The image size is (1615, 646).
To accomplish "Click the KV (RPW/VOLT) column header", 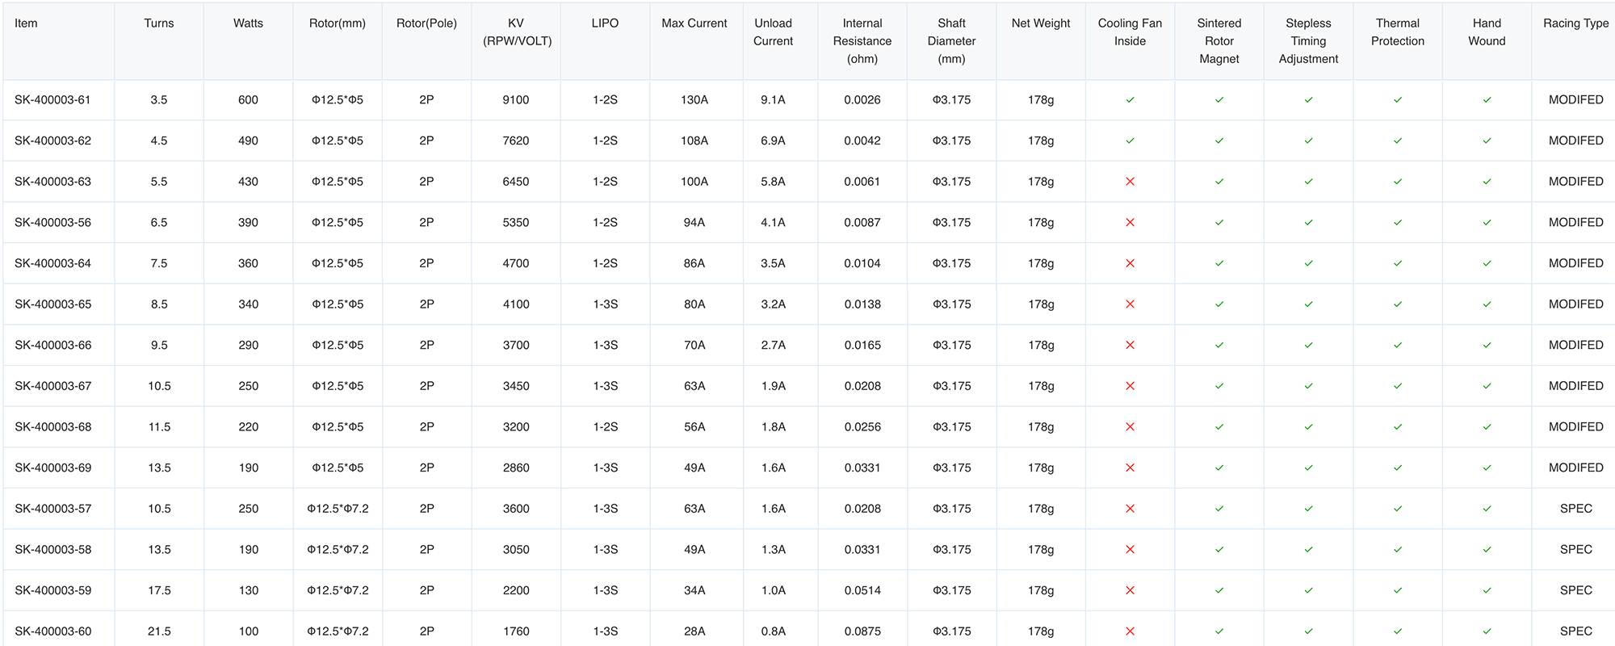I will point(516,32).
